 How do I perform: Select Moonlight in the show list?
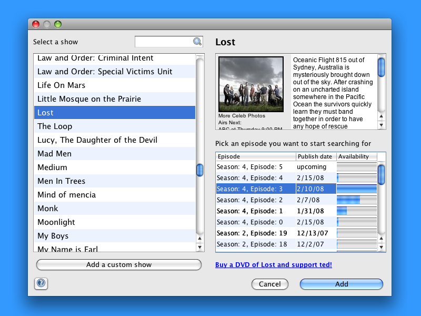coord(115,222)
